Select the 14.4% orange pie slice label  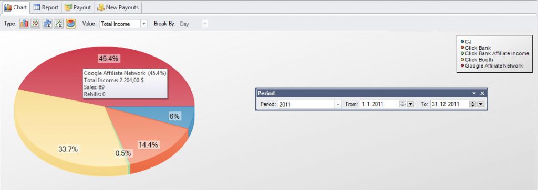coord(148,145)
